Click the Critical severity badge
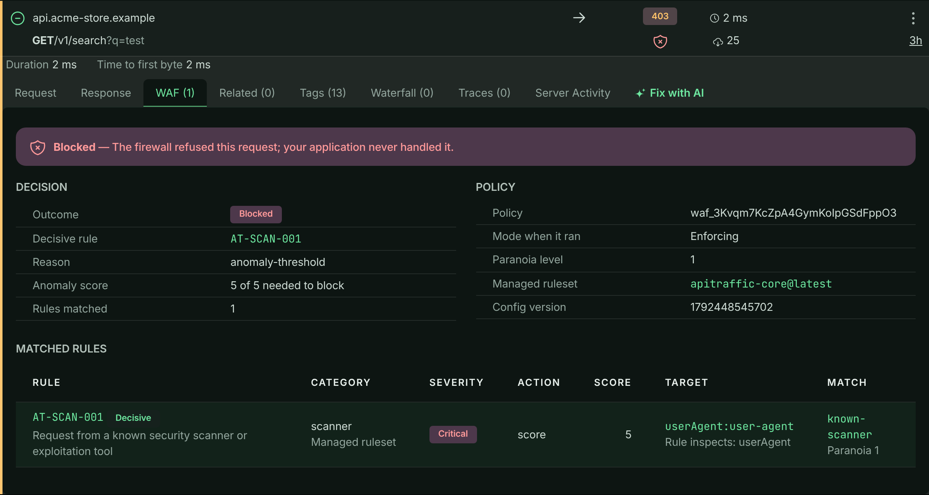 pos(453,434)
